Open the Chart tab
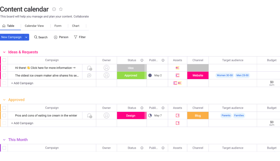The image size is (280, 161). 76,26
